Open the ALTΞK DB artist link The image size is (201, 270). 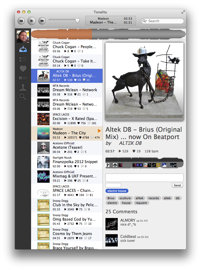coord(130,143)
